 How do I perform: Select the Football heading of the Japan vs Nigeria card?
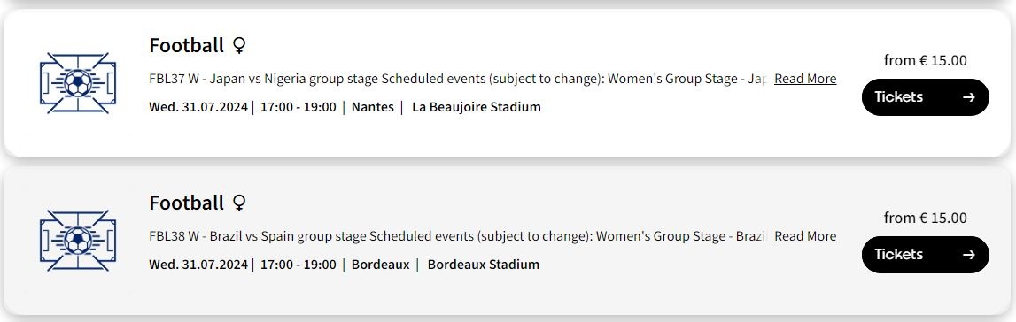coord(187,45)
